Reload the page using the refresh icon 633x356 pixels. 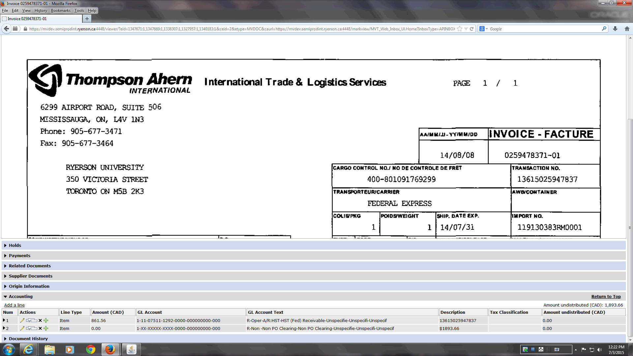click(472, 29)
